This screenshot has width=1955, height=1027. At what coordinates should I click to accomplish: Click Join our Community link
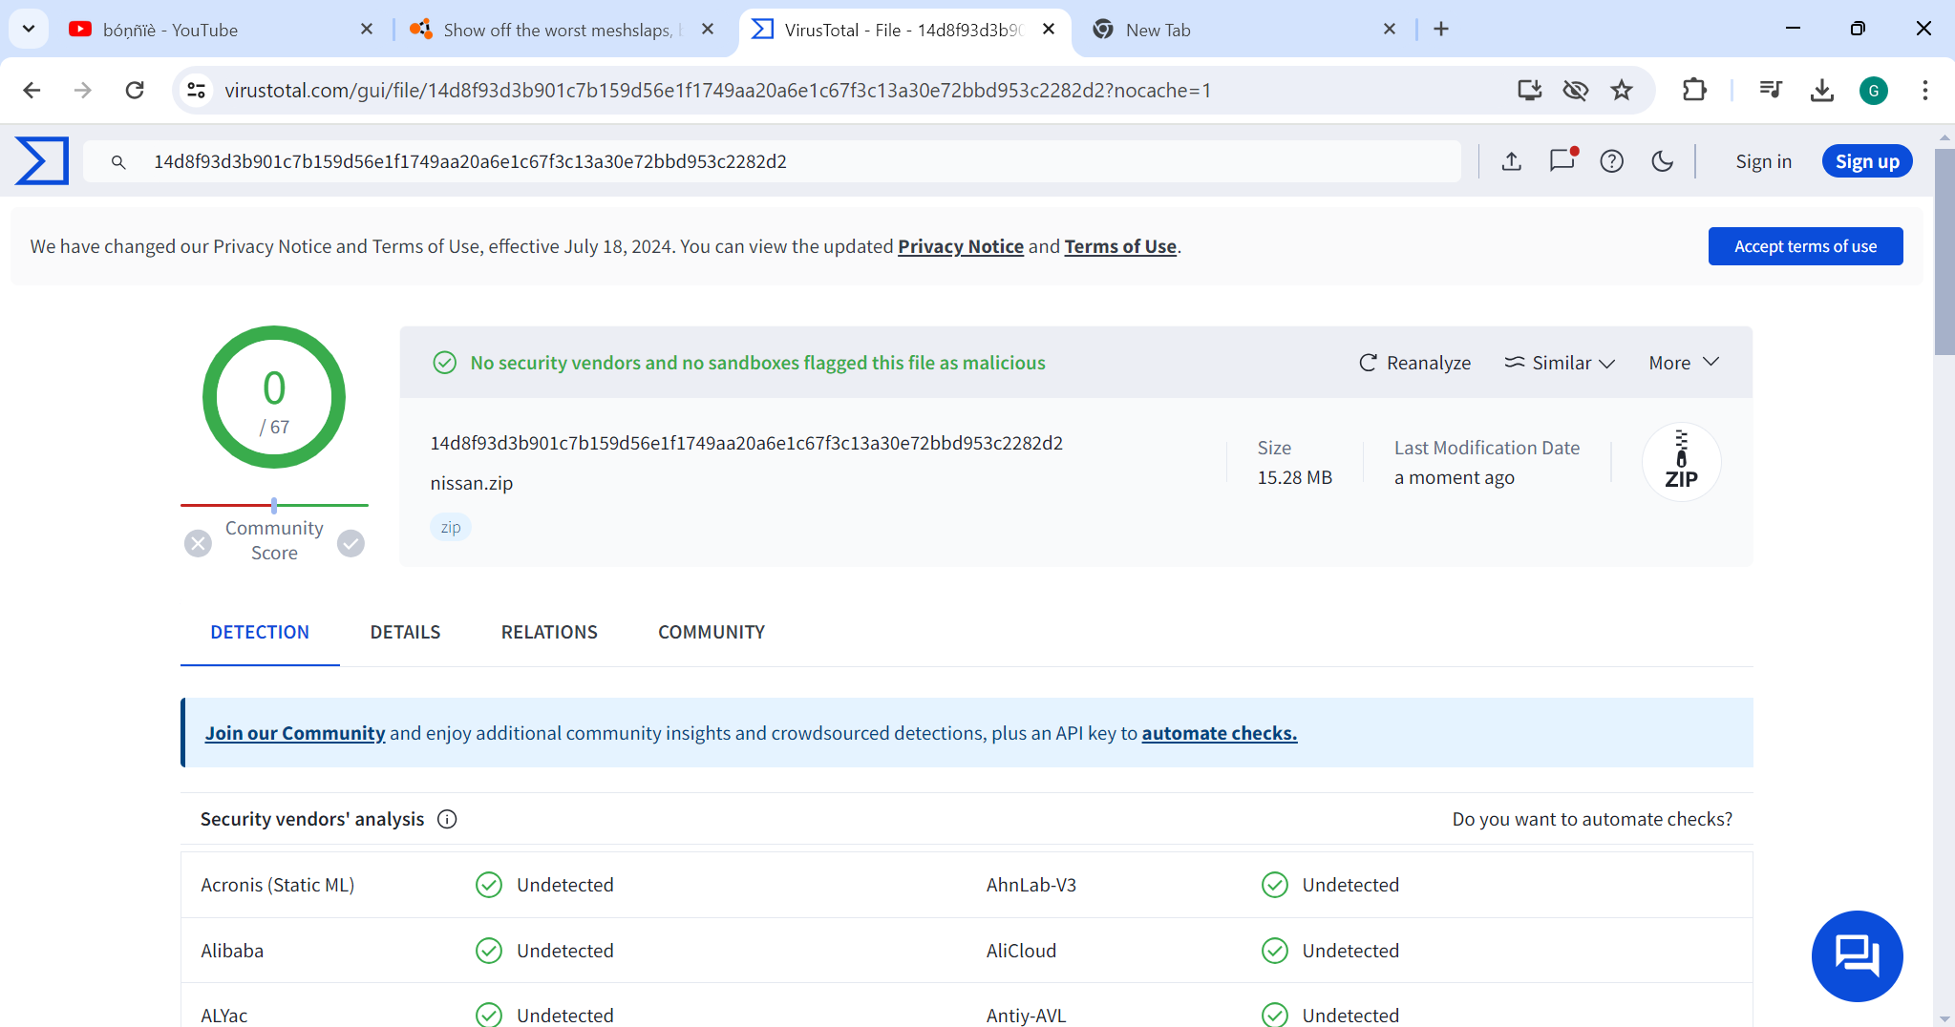295,733
